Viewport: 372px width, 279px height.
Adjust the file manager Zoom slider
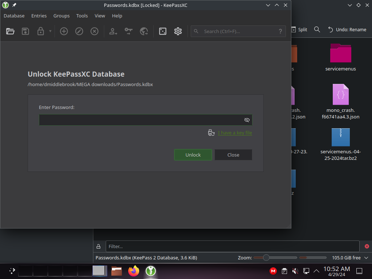(275, 258)
